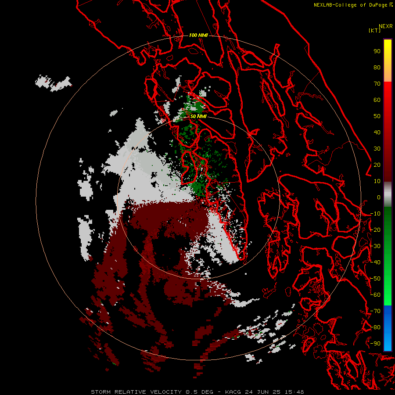
Task: Click the 30 value on the velocity scale
Action: 377,149
